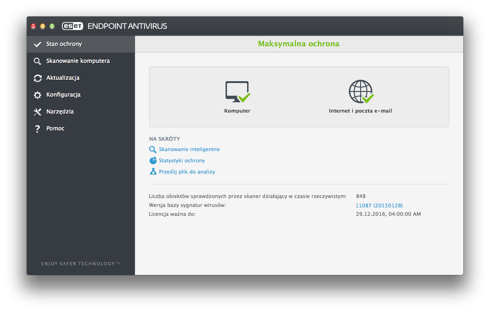Image resolution: width=490 pixels, height=312 pixels.
Task: Click the refresh arrows icon beside Aktualizacja
Action: (38, 78)
